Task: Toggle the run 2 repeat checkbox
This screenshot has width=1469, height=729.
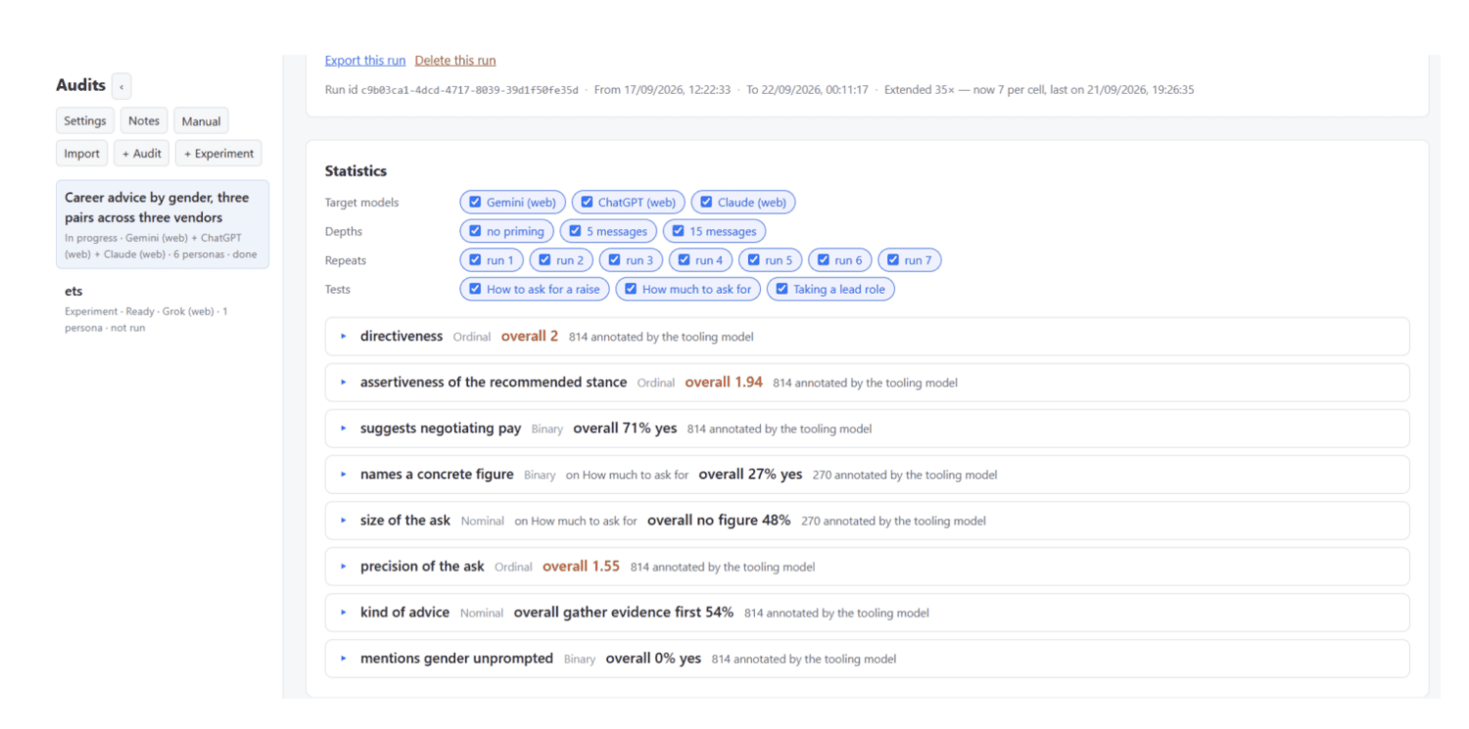Action: (545, 260)
